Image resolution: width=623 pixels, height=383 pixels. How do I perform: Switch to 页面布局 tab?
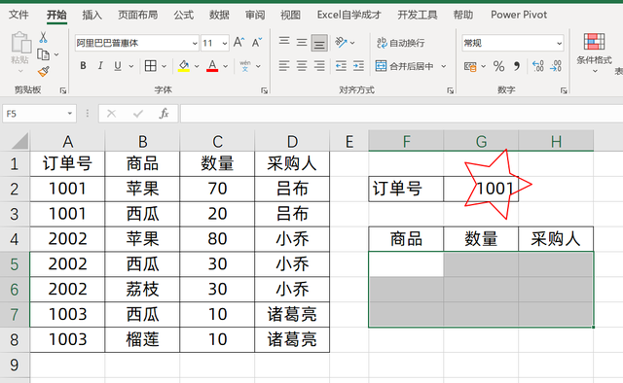pos(138,15)
